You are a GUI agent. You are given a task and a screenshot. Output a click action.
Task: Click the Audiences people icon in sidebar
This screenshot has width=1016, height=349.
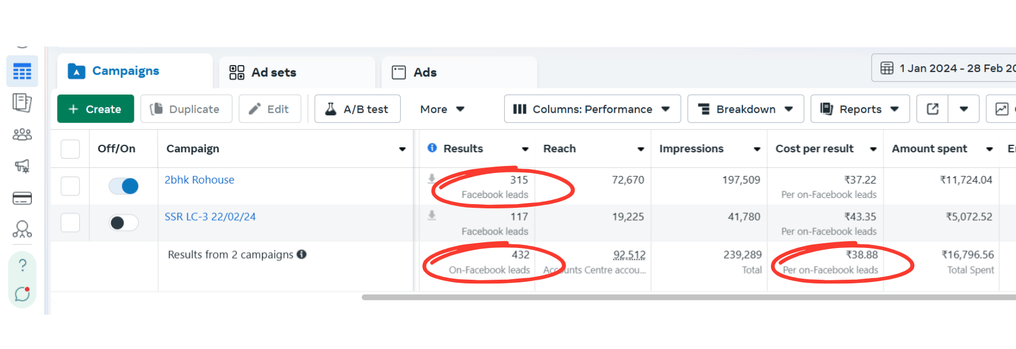tap(22, 134)
